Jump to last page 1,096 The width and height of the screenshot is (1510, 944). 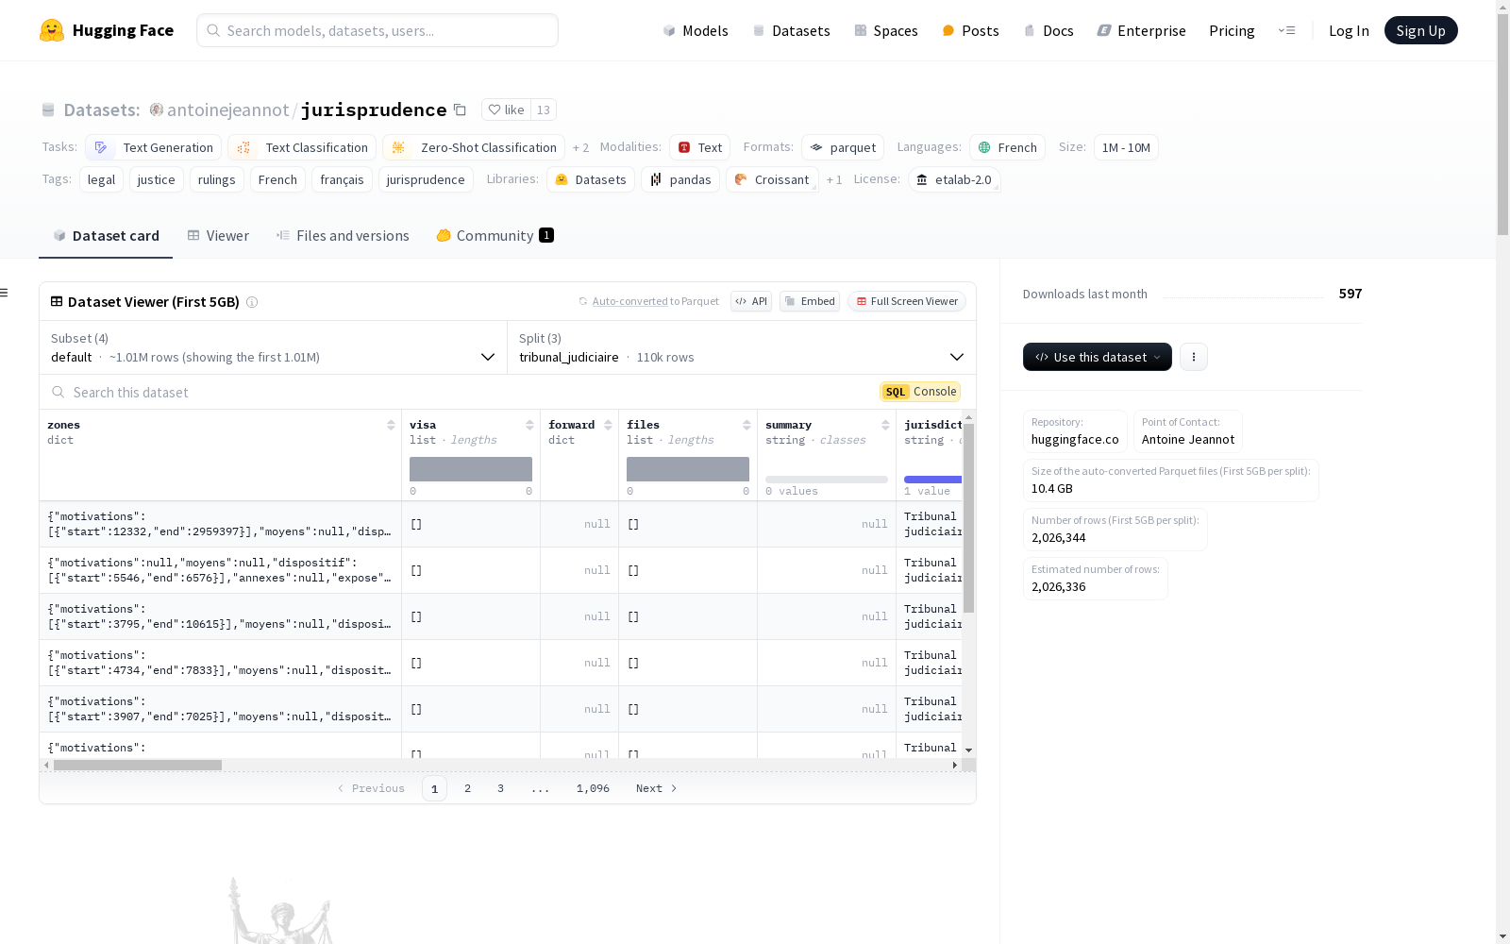tap(593, 788)
